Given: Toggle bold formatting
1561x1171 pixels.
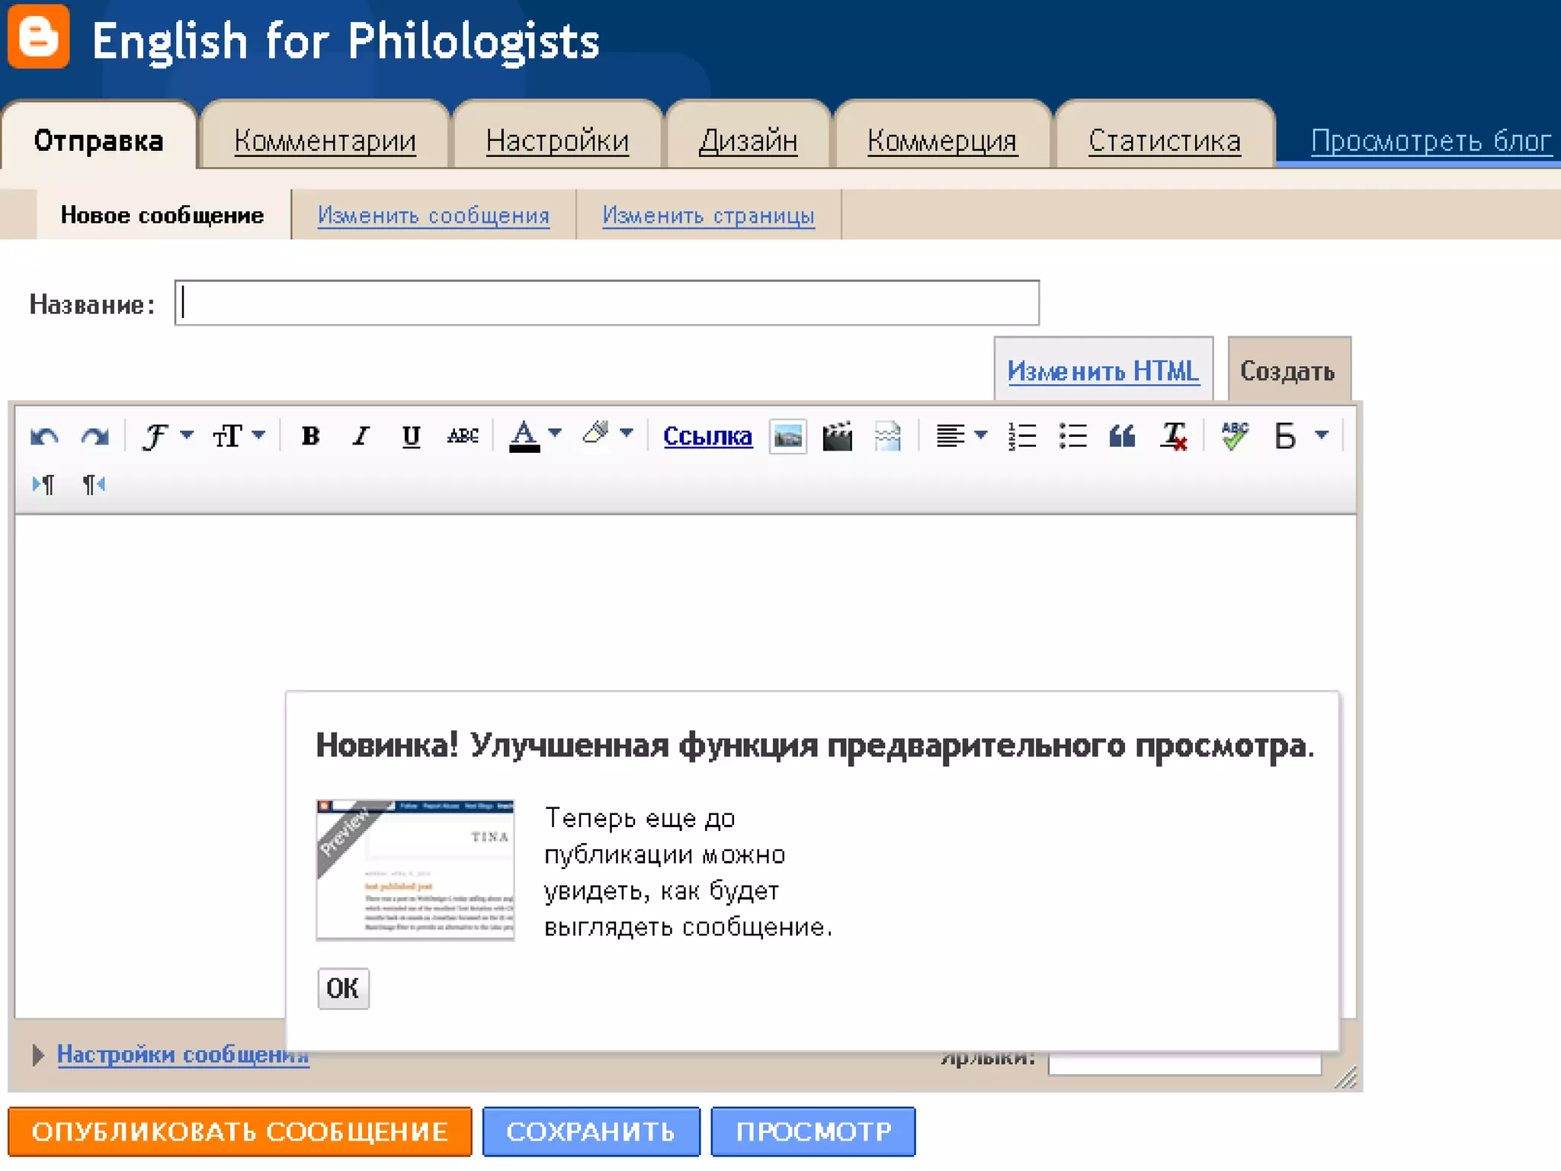Looking at the screenshot, I should (x=310, y=436).
